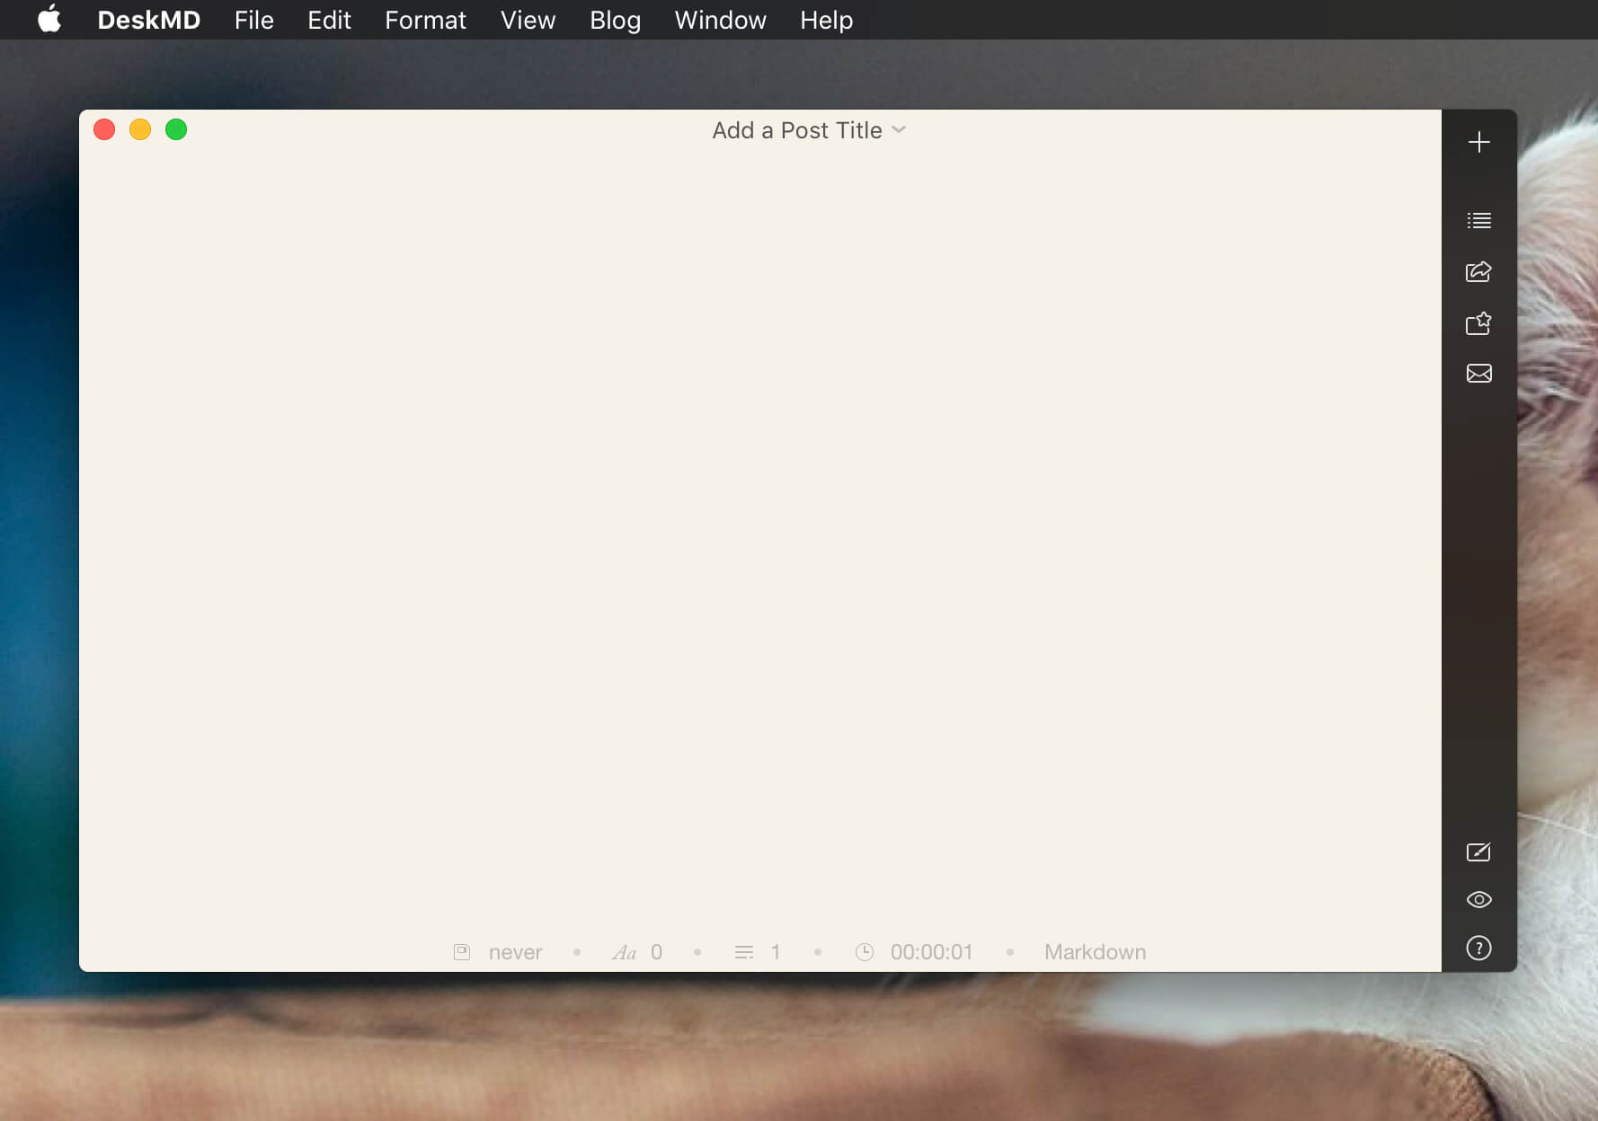Click the edit pencil icon in the sidebar
Viewport: 1598px width, 1121px height.
[1478, 852]
